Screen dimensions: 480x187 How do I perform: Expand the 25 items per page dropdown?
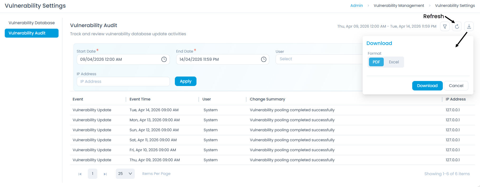point(125,174)
